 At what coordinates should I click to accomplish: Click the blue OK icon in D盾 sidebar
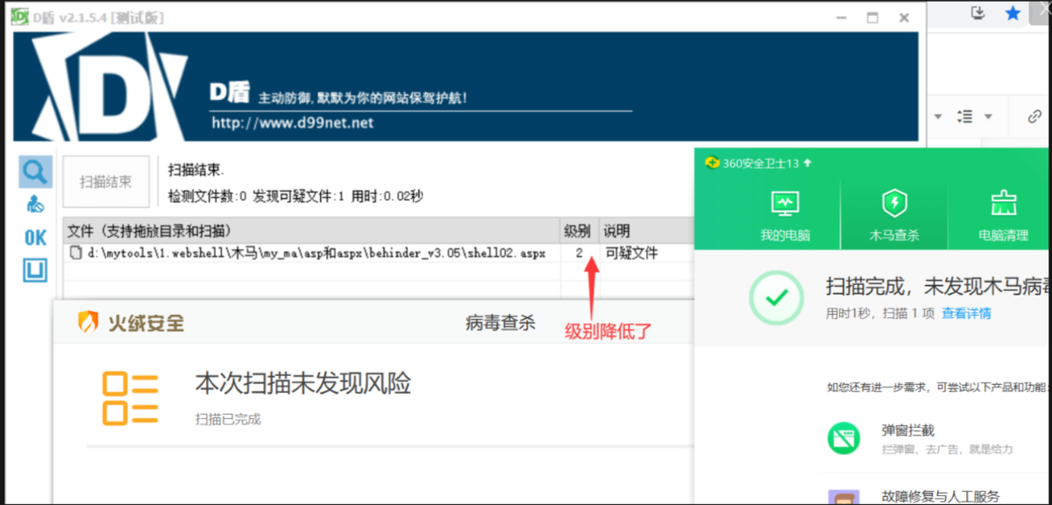click(x=35, y=238)
